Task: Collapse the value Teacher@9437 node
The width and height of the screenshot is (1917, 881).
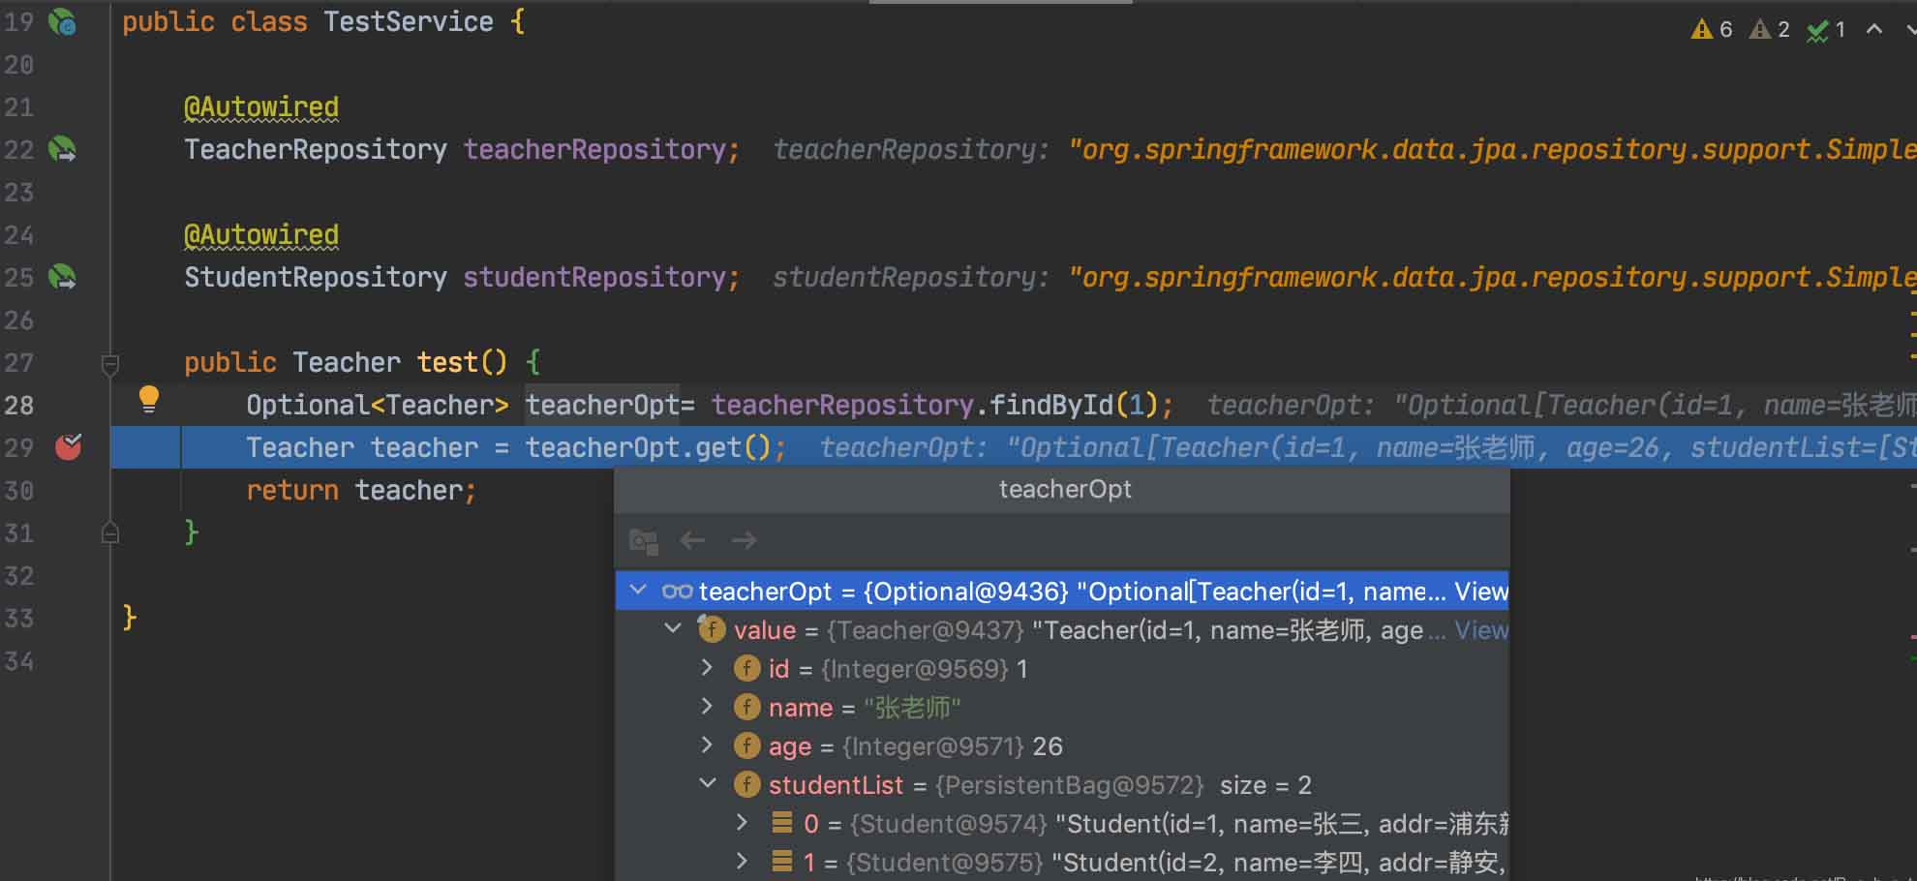Action: click(673, 628)
